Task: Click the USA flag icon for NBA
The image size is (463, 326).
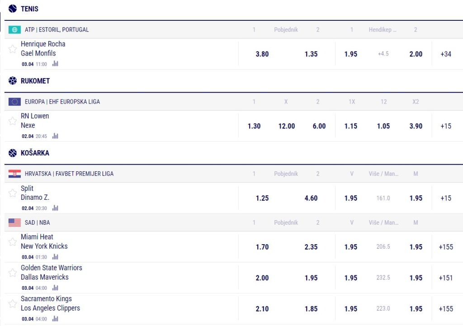Action: tap(14, 222)
